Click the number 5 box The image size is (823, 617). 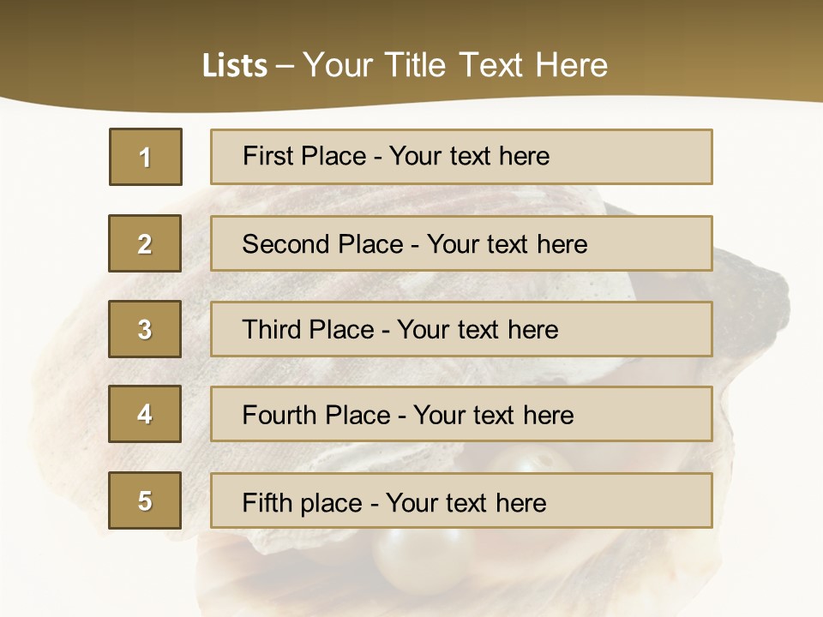click(x=145, y=500)
